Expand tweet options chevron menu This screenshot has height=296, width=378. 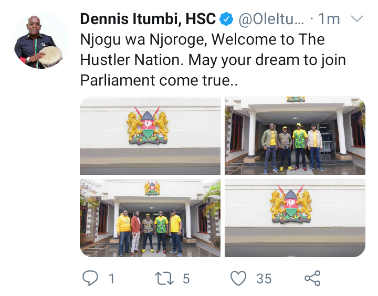[357, 18]
